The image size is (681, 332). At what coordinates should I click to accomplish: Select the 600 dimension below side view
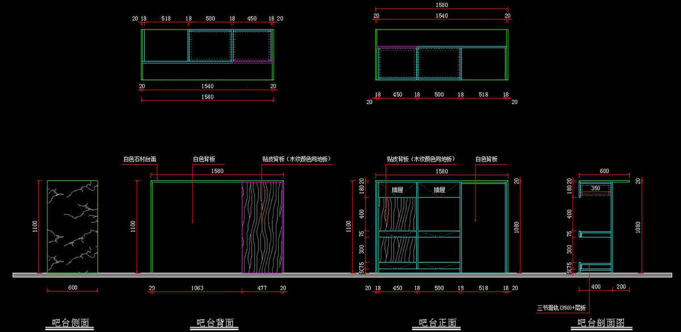[x=72, y=288]
